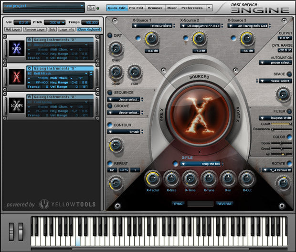The height and width of the screenshot is (252, 296).
Task: Click the X-Source 1 volume knob
Action: click(152, 39)
